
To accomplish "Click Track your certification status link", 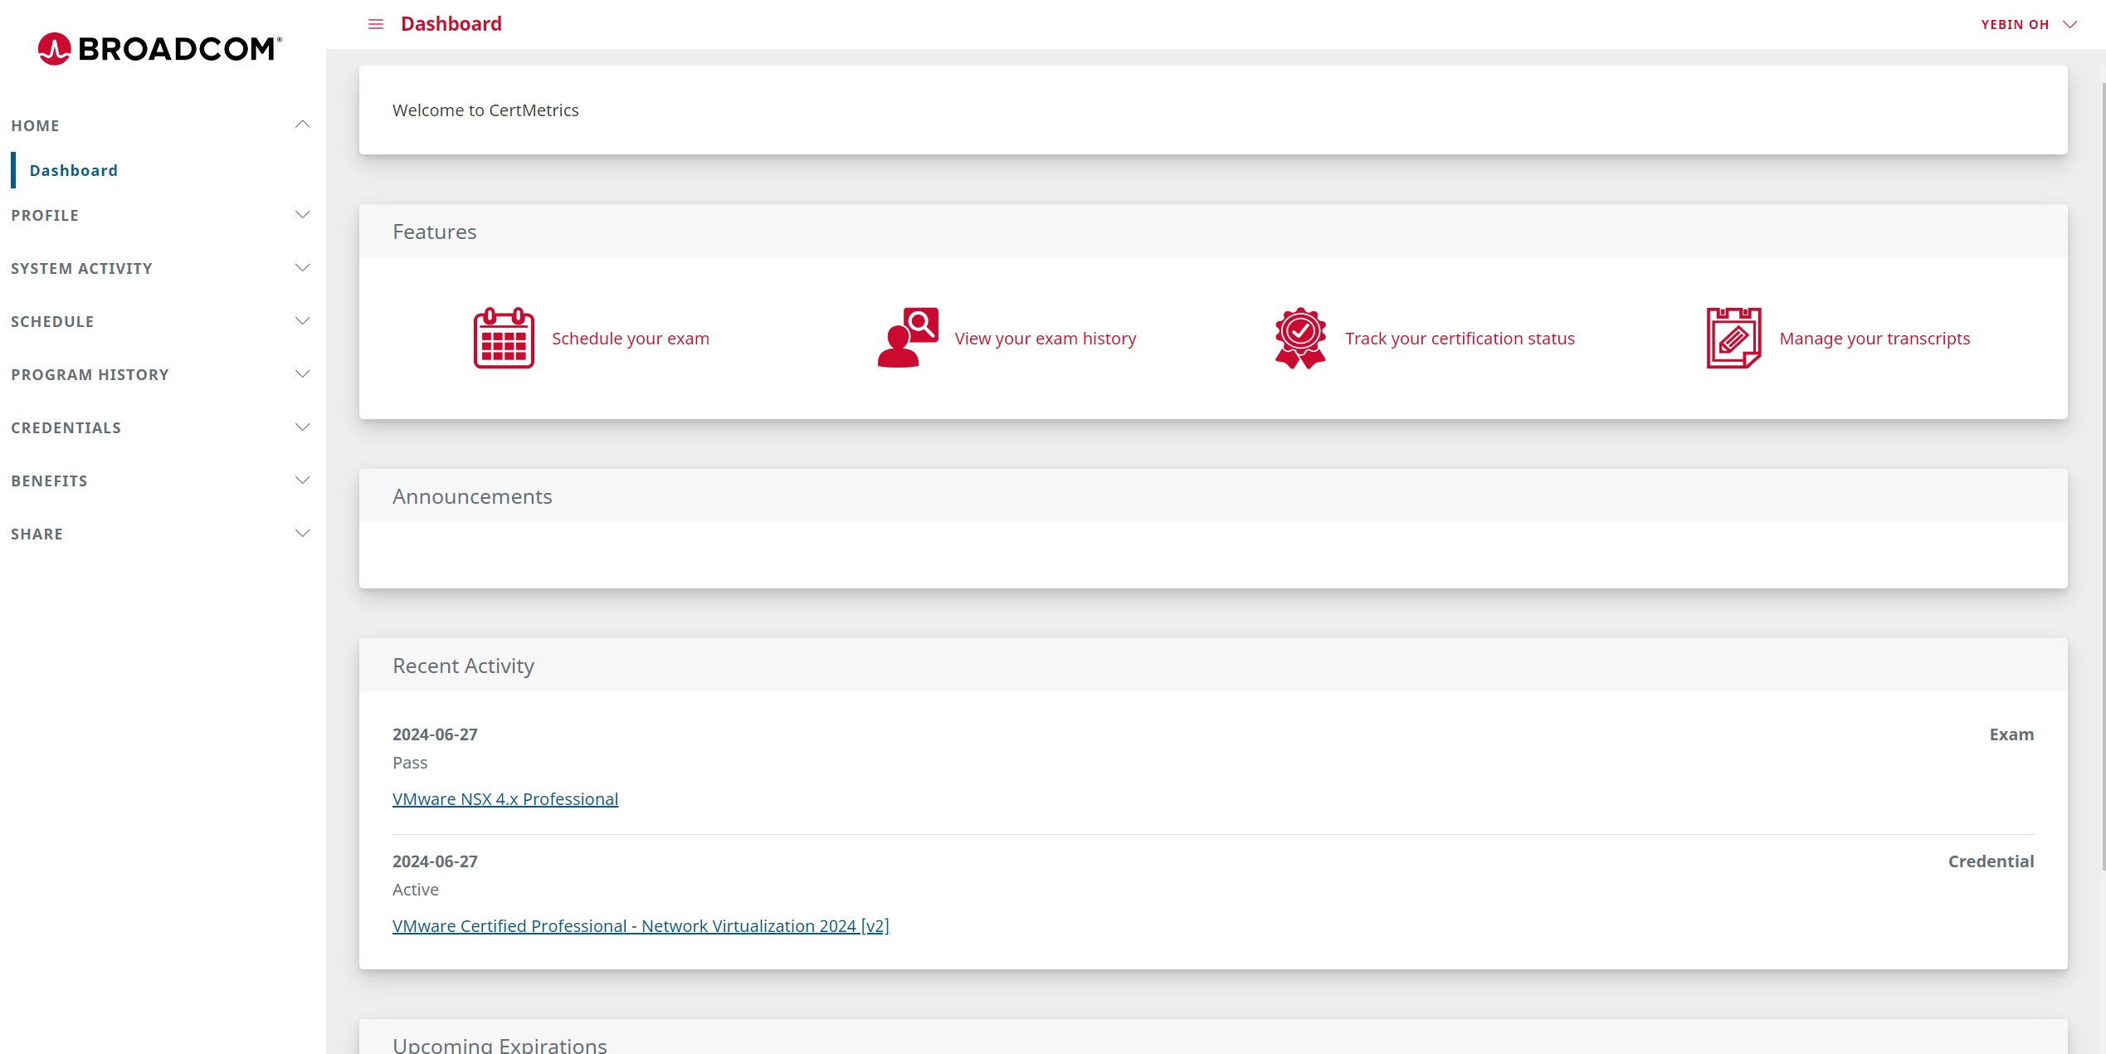I will click(1460, 339).
